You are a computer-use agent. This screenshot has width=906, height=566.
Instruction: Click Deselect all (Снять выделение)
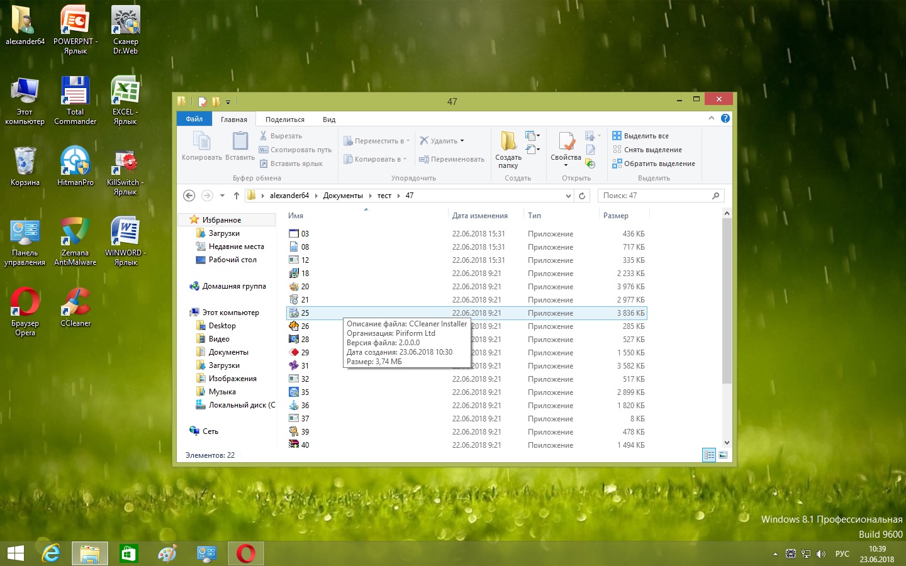tap(647, 150)
